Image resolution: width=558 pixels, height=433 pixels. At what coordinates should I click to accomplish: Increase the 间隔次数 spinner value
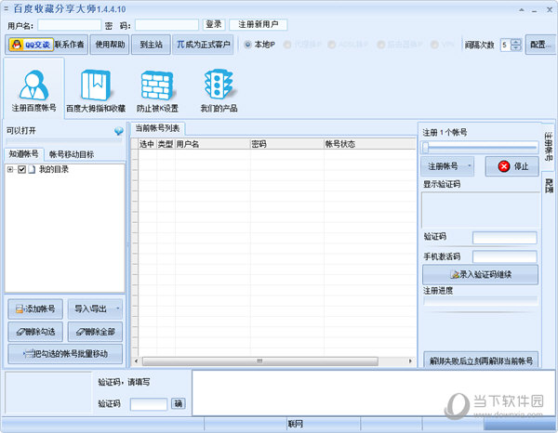[516, 41]
